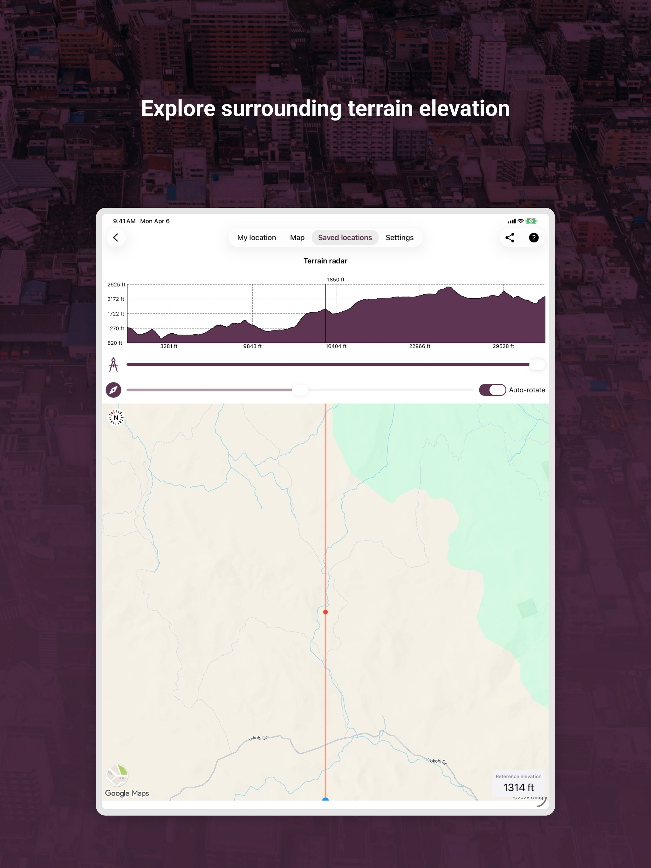This screenshot has height=868, width=651.
Task: Click the purple compass direction icon
Action: (x=113, y=390)
